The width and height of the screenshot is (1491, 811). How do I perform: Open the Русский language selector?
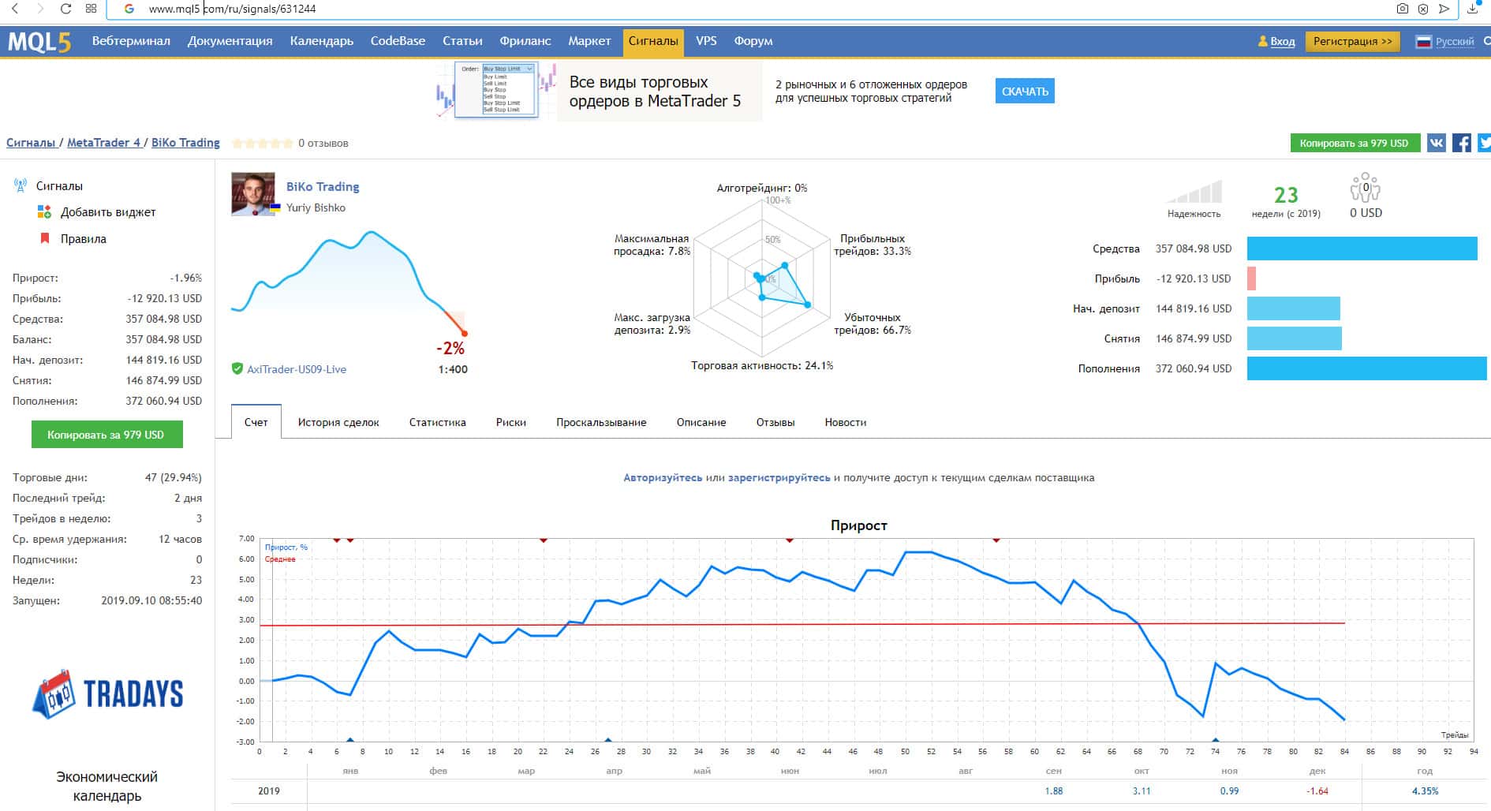click(1445, 42)
